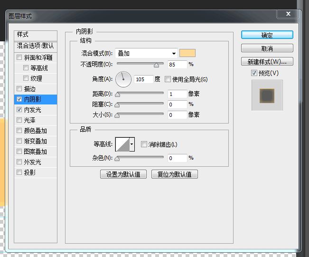Click the 阻塞 slider handle
The width and height of the screenshot is (309, 257).
point(117,105)
